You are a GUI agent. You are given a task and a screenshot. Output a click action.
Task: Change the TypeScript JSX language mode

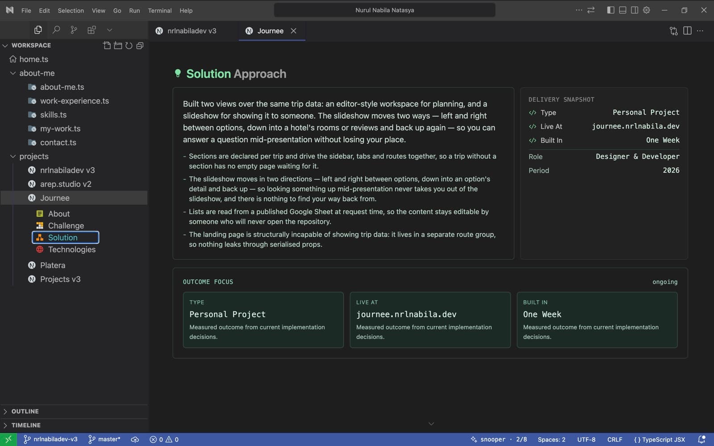[x=659, y=439]
